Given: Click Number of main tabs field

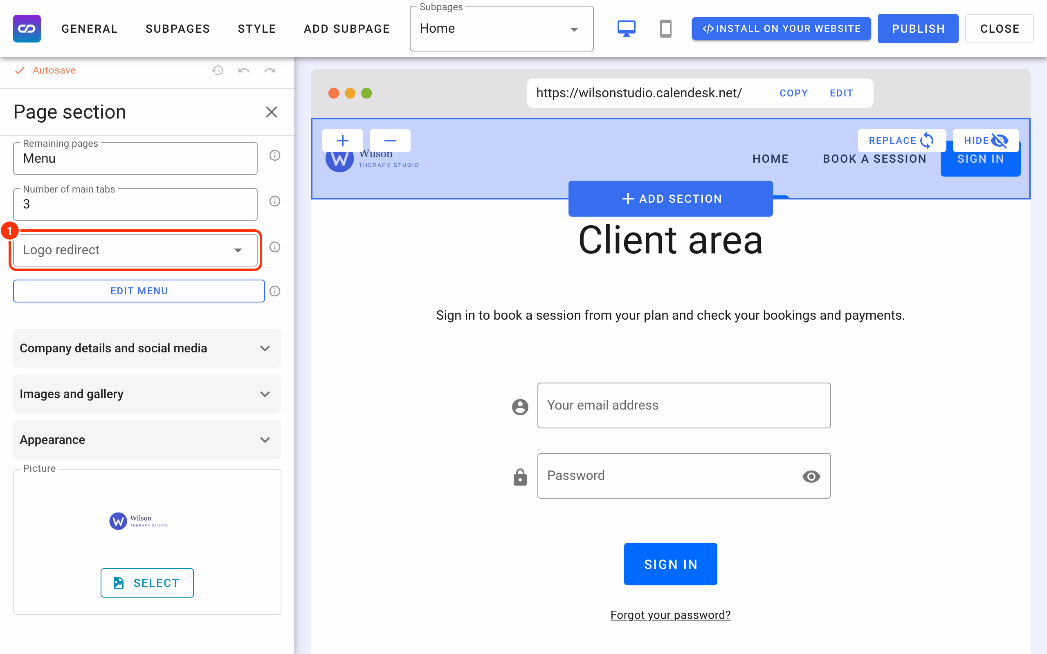Looking at the screenshot, I should click(135, 204).
